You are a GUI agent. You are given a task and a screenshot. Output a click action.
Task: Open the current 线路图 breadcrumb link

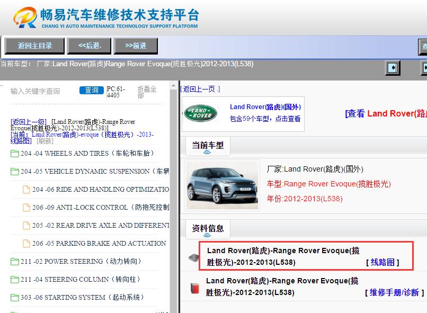(82, 138)
